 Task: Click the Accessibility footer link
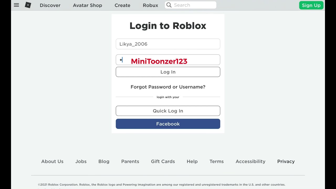click(250, 161)
